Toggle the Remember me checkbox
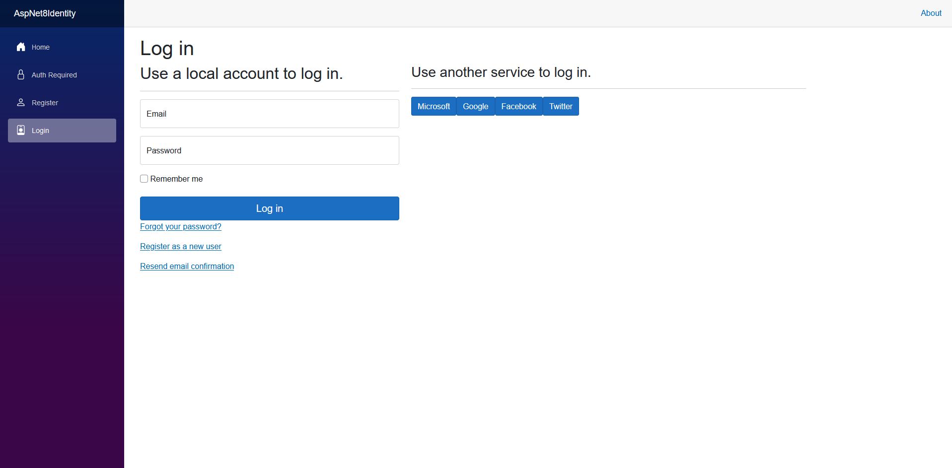 [x=144, y=179]
